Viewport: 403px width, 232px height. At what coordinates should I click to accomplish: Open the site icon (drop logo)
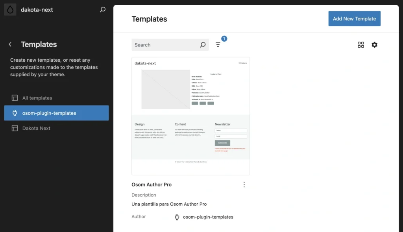pyautogui.click(x=10, y=10)
